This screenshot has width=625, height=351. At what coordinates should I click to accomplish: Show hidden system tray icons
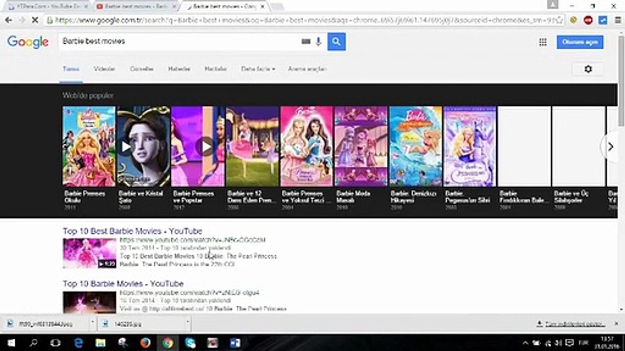pyautogui.click(x=526, y=343)
